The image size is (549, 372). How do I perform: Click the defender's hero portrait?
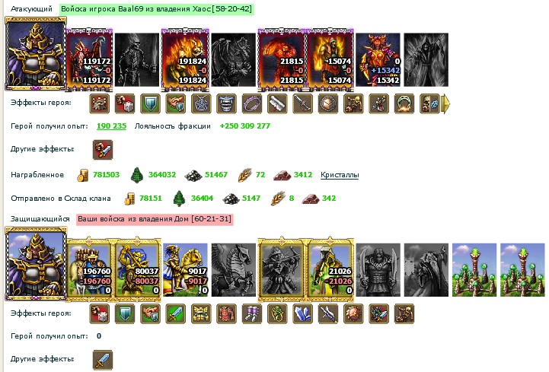(36, 264)
